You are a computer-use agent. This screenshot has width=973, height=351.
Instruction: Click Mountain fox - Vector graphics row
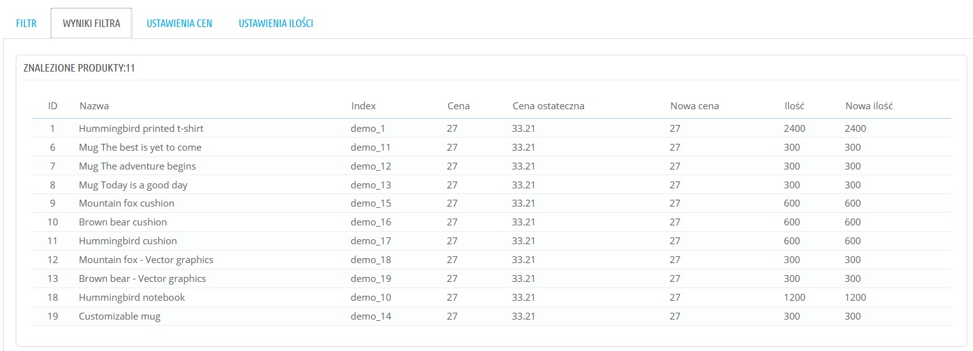pos(491,260)
